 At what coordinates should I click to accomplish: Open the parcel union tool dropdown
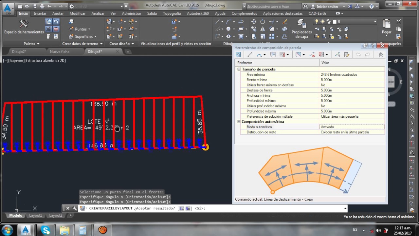tap(327, 55)
